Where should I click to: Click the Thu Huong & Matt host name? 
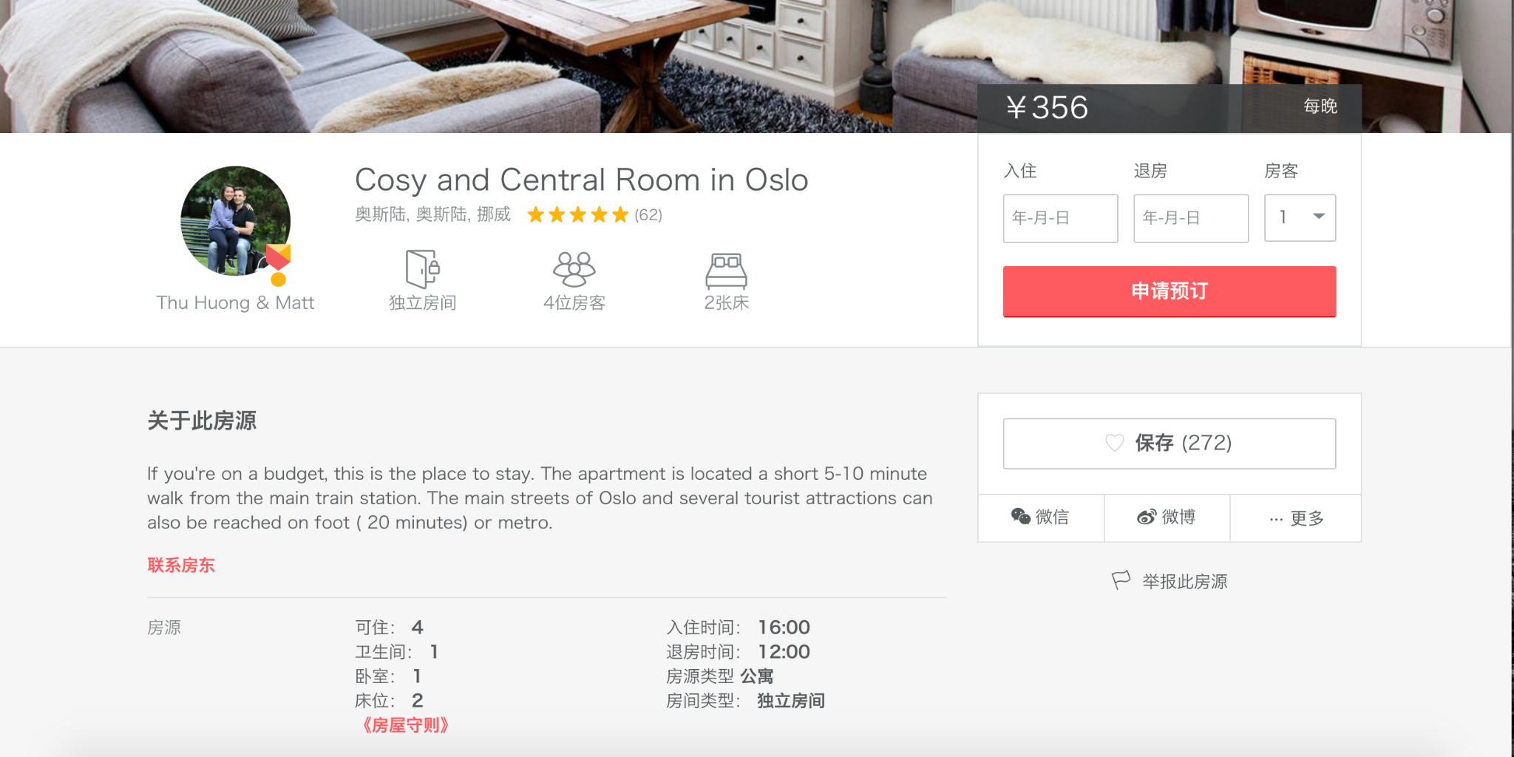235,303
